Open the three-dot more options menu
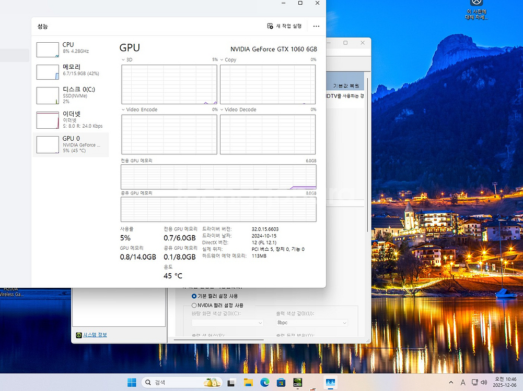523x391 pixels. point(316,26)
